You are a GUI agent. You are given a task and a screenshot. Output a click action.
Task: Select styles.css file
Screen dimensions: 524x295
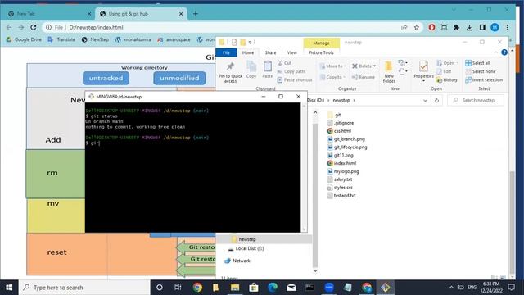coord(340,188)
